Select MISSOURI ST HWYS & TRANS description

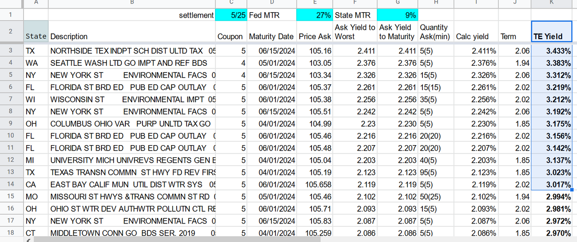point(132,196)
